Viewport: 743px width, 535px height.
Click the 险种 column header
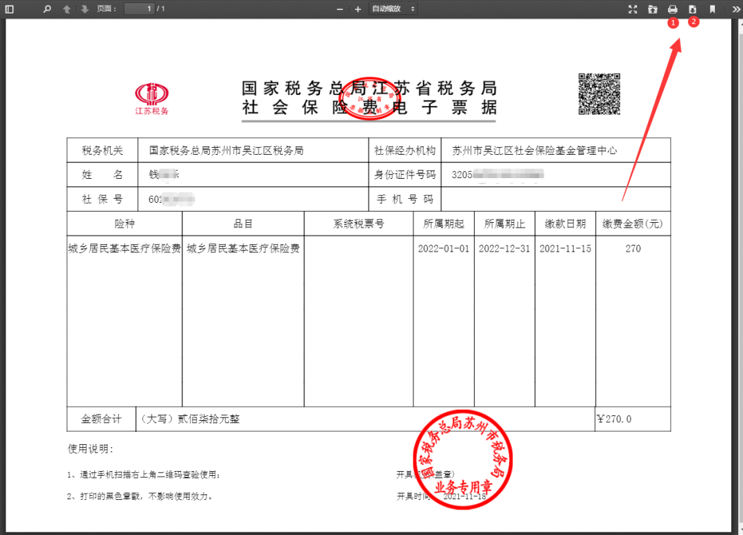[125, 224]
